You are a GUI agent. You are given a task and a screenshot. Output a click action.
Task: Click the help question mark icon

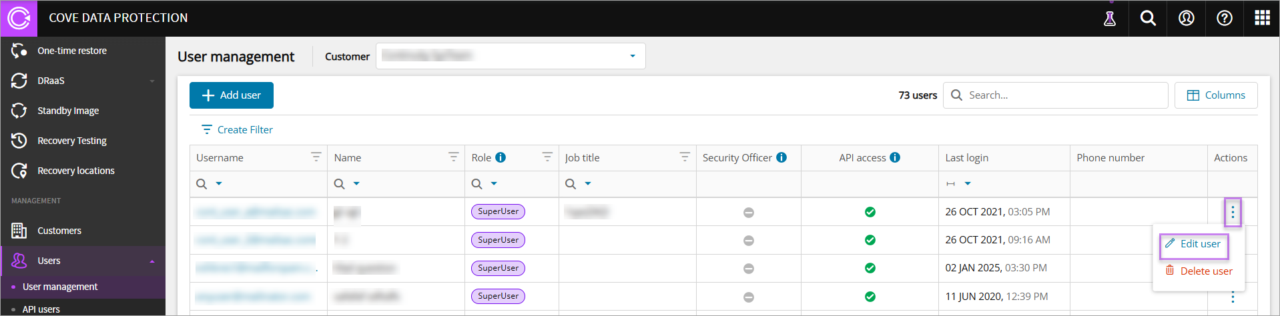pyautogui.click(x=1224, y=19)
